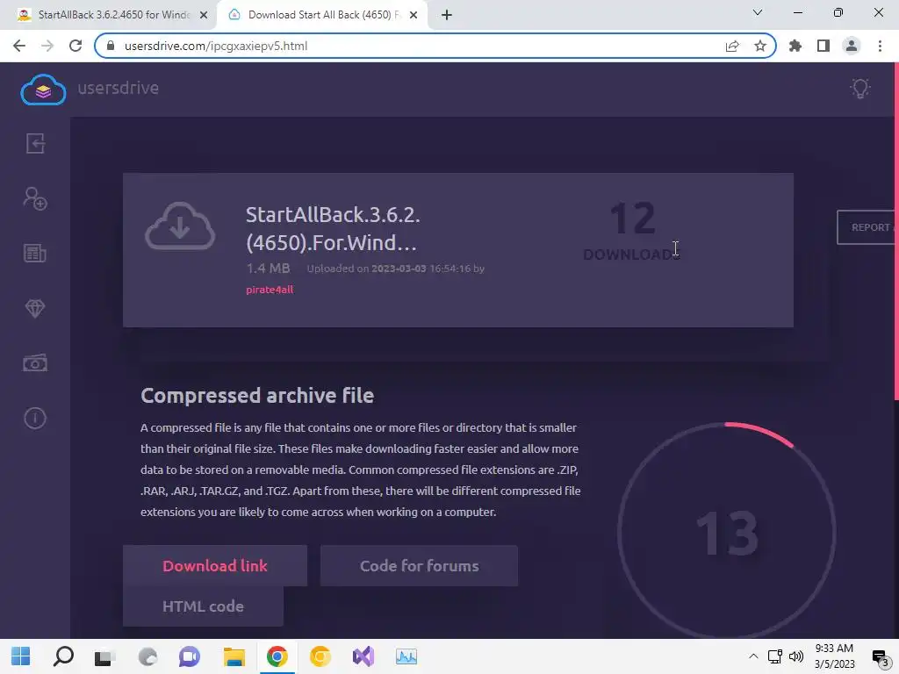The height and width of the screenshot is (674, 899).
Task: Open taskbar Search magnifier
Action: [63, 656]
